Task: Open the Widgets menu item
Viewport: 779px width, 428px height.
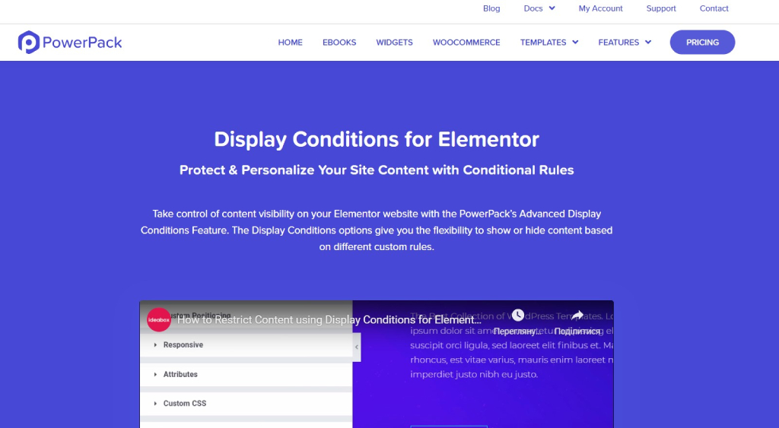Action: [x=395, y=43]
